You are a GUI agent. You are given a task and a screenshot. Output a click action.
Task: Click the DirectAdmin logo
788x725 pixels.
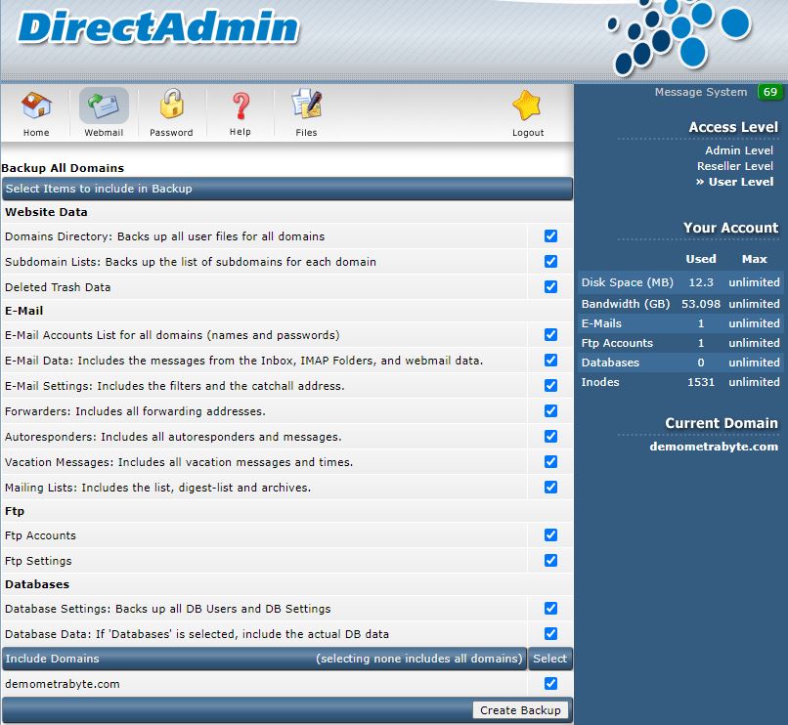tap(152, 29)
